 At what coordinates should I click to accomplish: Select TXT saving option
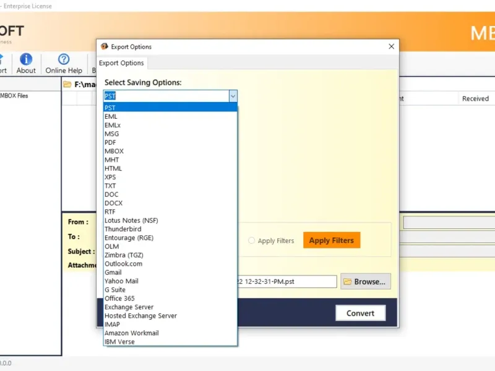(x=170, y=186)
